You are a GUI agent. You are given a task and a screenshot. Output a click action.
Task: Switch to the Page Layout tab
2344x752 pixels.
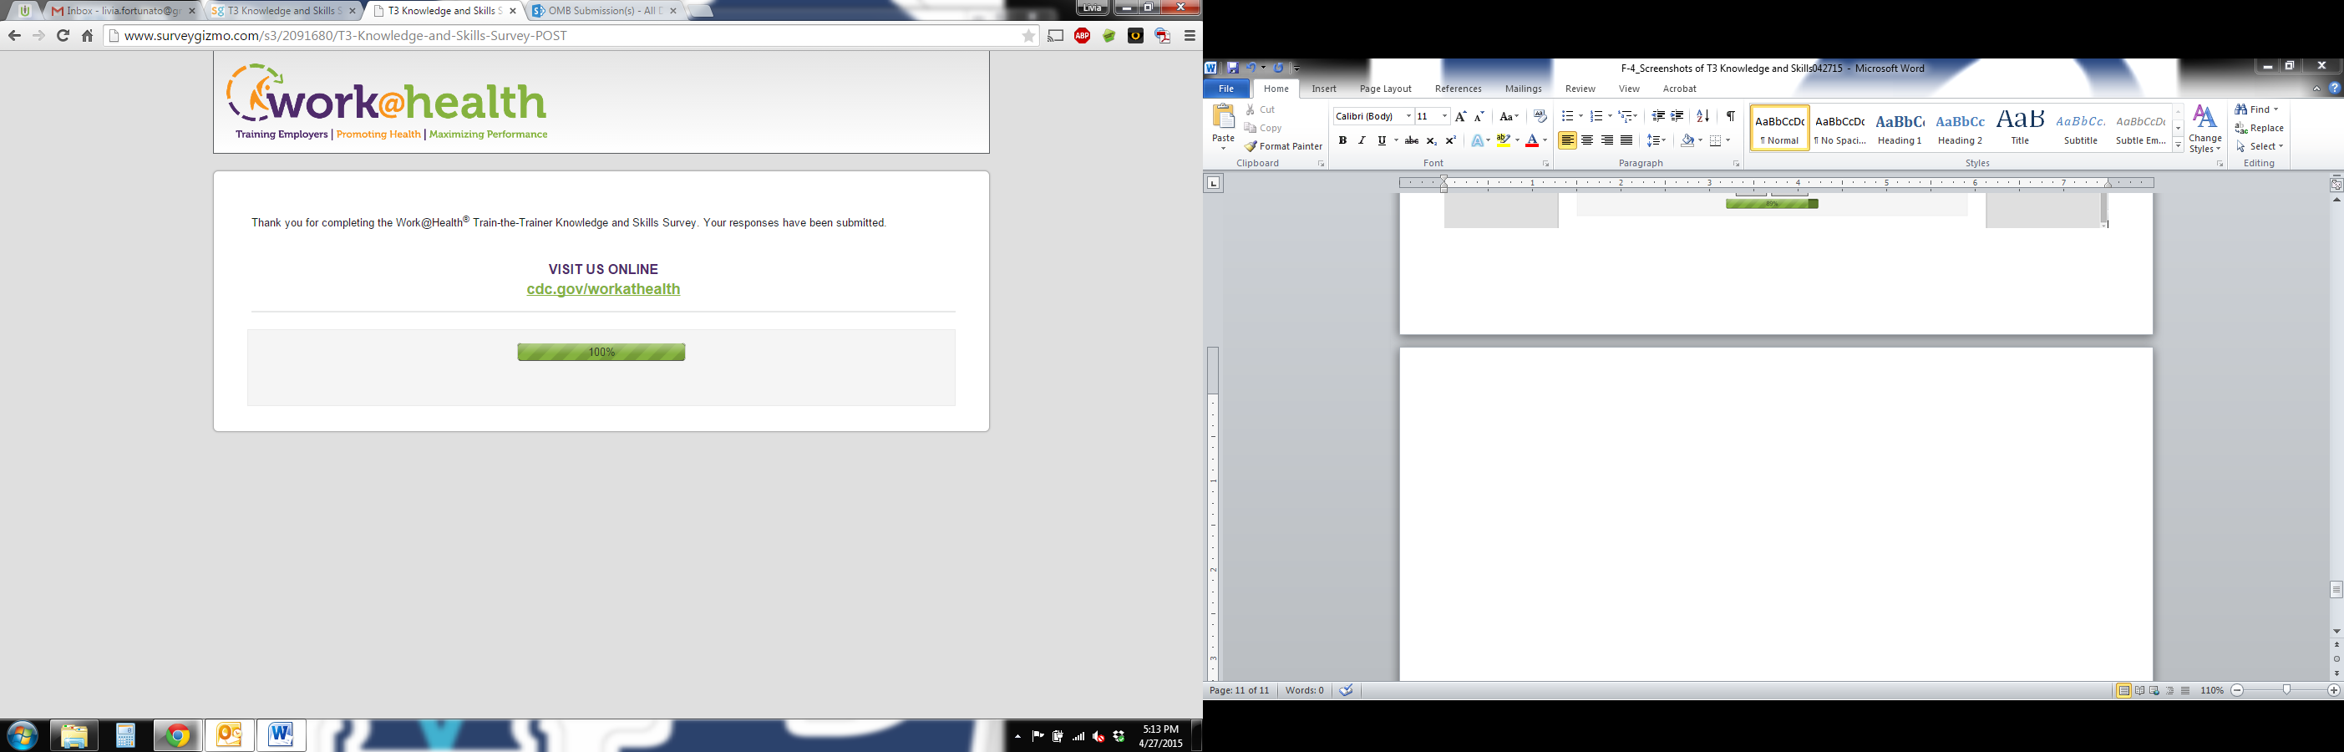click(x=1385, y=89)
